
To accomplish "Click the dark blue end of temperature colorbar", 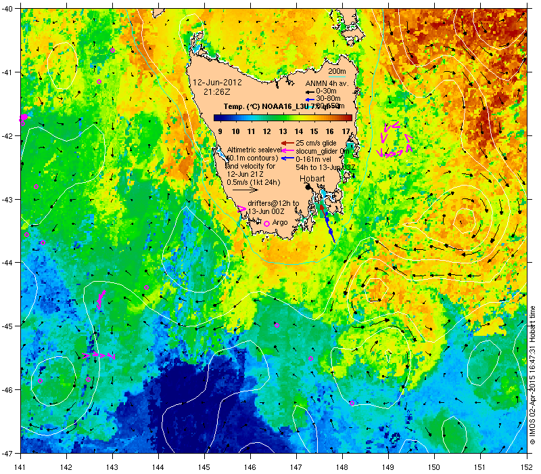I will point(217,118).
